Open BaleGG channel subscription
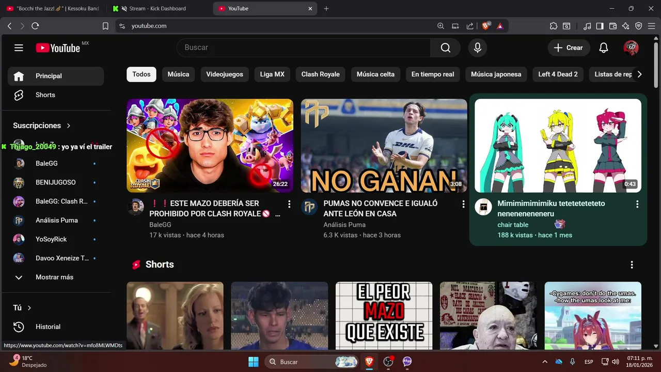The image size is (661, 372). click(x=56, y=163)
